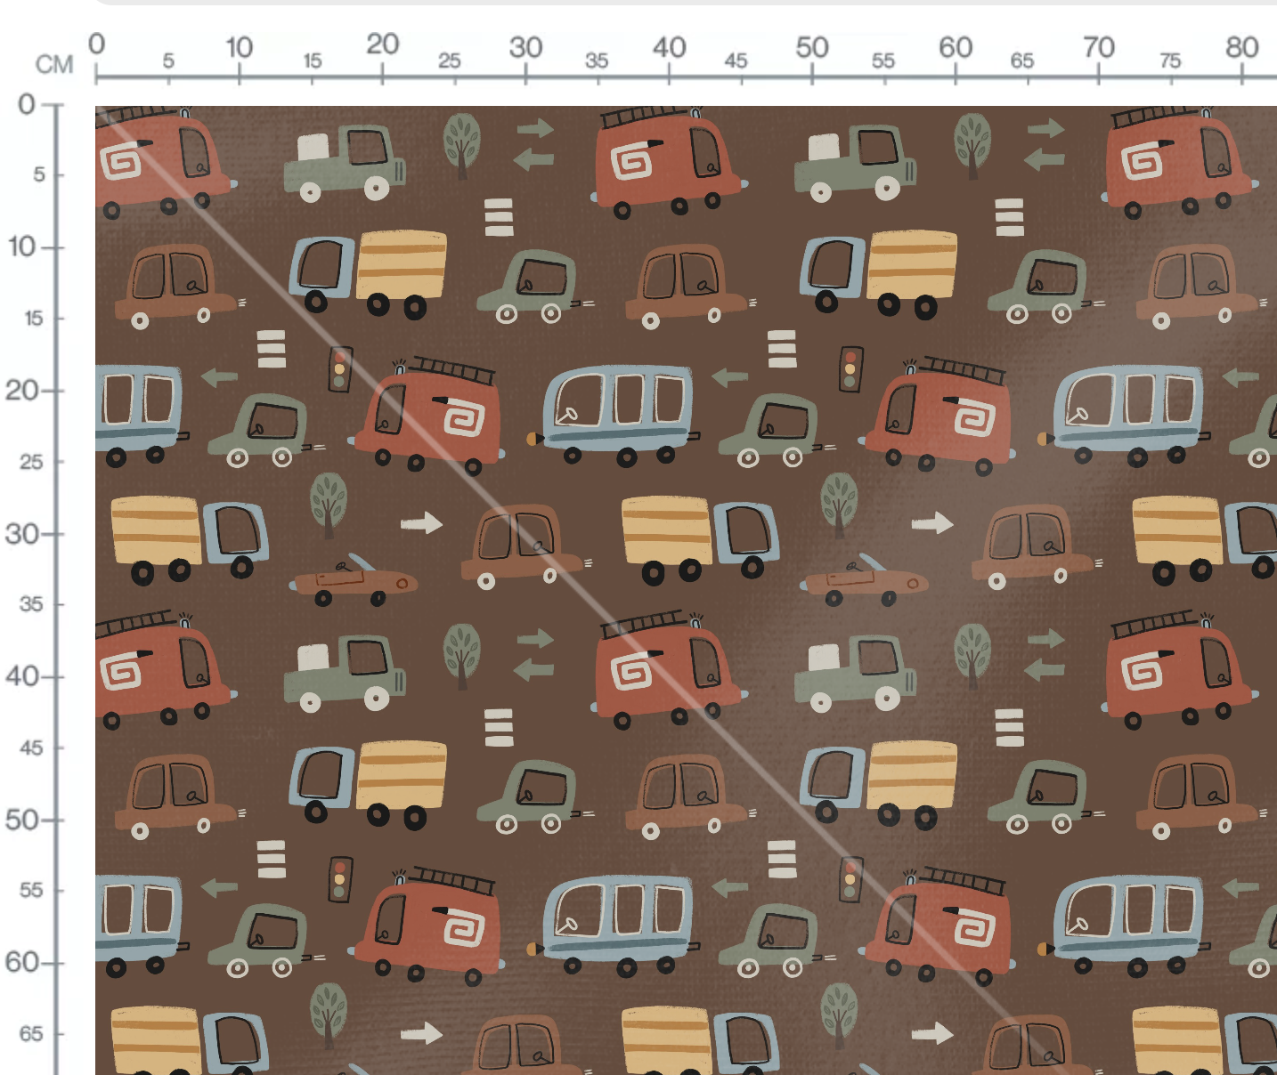Click the 55 mark on the horizontal ruler

tap(883, 61)
